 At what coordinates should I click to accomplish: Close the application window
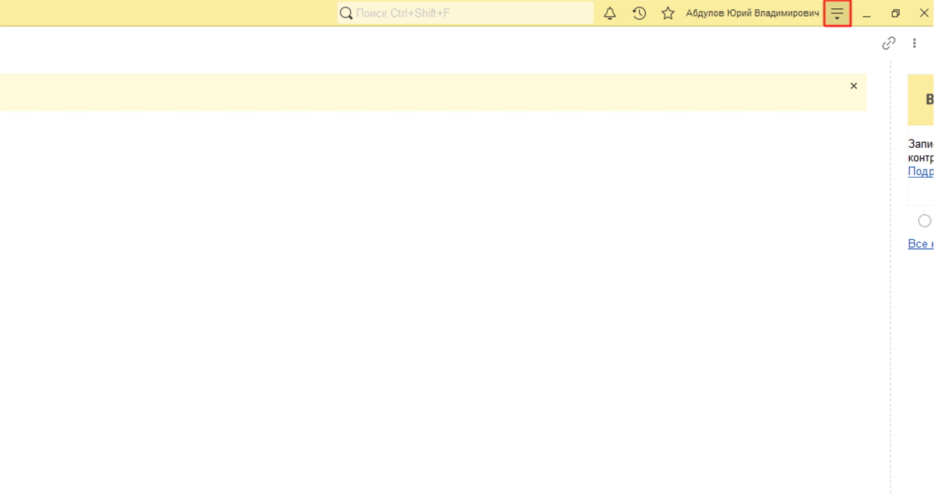click(923, 13)
